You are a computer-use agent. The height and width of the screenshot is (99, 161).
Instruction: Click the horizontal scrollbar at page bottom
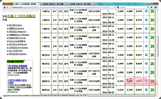(121, 96)
